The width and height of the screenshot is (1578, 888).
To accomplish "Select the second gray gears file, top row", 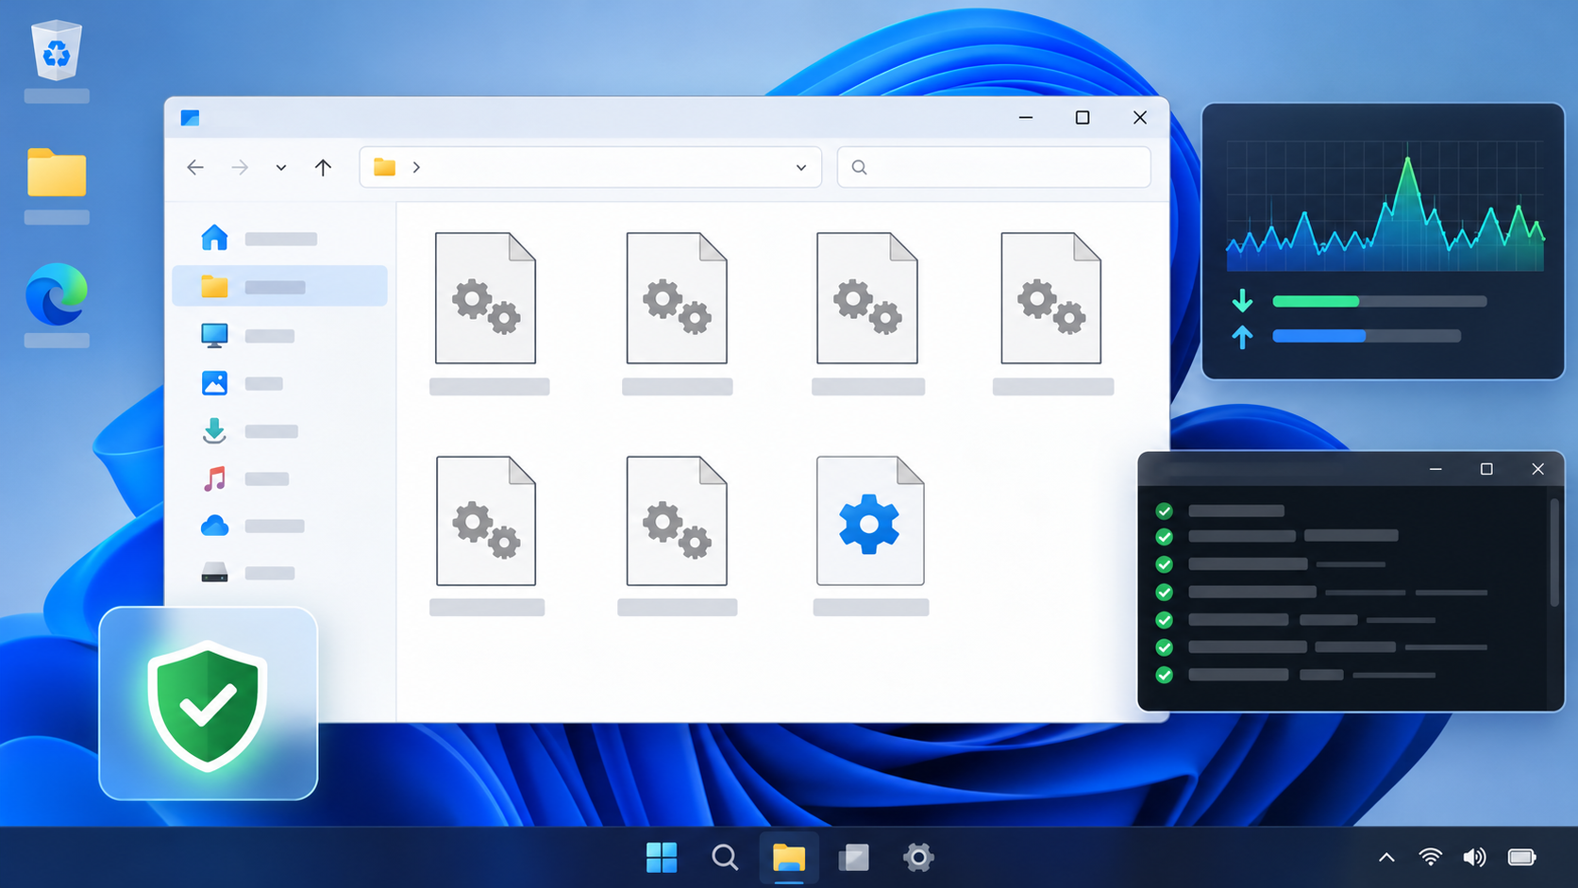I will [x=677, y=298].
